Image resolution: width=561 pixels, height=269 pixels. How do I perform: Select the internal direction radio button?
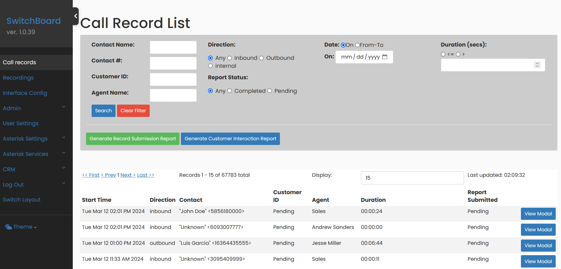pyautogui.click(x=210, y=66)
